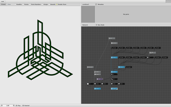Click the No ports text
Screen dimensions: 171x107
[126, 14]
